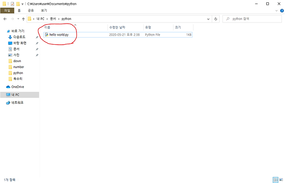Open 바탕 화면 in sidebar

click(x=20, y=43)
